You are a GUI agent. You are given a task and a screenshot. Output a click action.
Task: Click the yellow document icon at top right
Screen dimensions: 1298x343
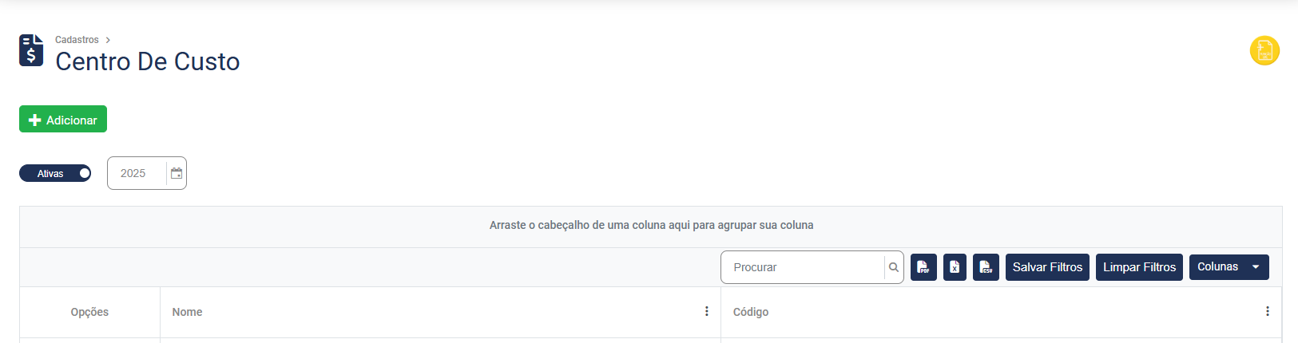coord(1264,51)
